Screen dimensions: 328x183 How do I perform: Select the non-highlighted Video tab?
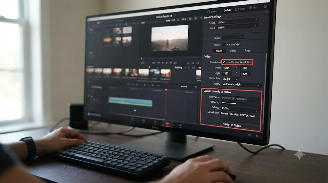point(233,51)
